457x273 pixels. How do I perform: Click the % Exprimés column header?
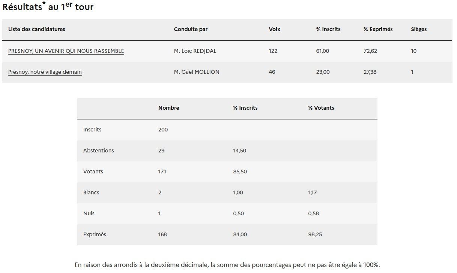378,29
